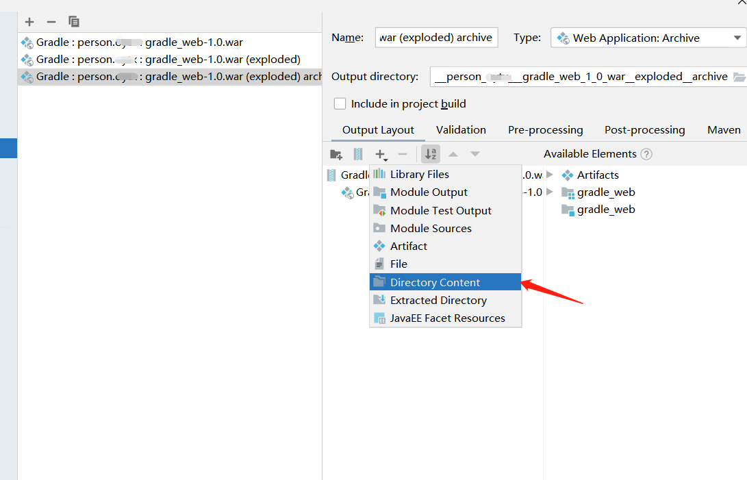Click Available Elements label
This screenshot has width=747, height=480.
[x=590, y=154]
